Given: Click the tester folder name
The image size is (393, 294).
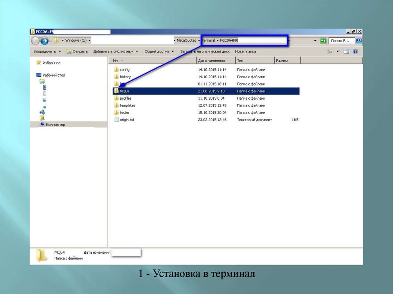Looking at the screenshot, I should [x=125, y=113].
